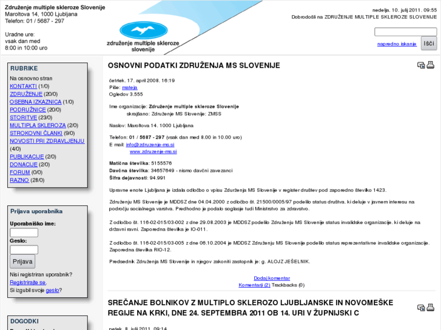Open www.zdruzenje-ms.si website link
This screenshot has width=441, height=330.
pyautogui.click(x=153, y=151)
